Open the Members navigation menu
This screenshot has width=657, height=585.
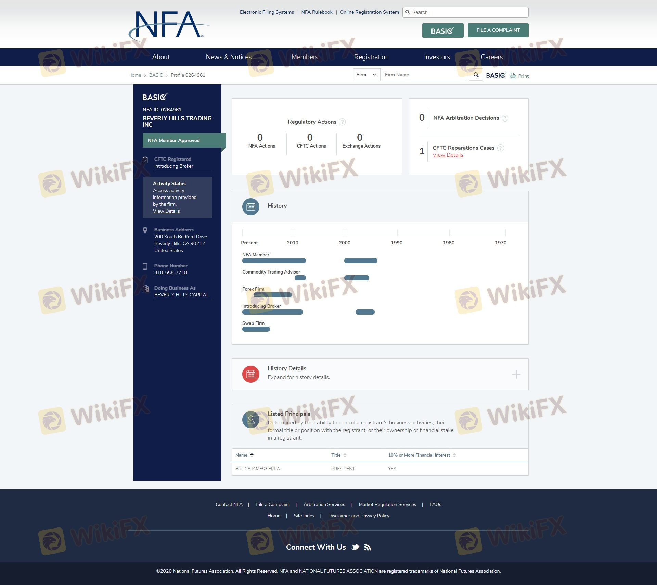point(305,57)
